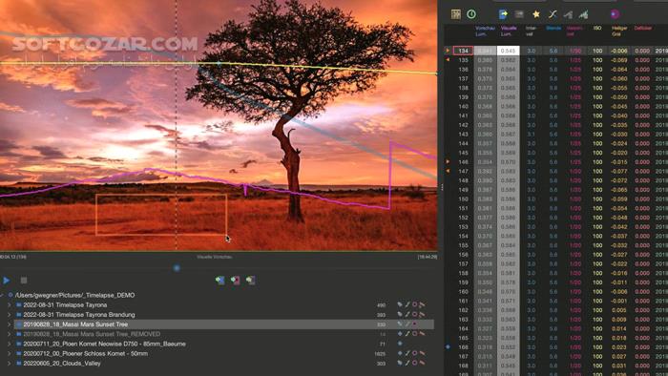Click the table grid icon in the toolbar
Image resolution: width=668 pixels, height=376 pixels.
456,14
